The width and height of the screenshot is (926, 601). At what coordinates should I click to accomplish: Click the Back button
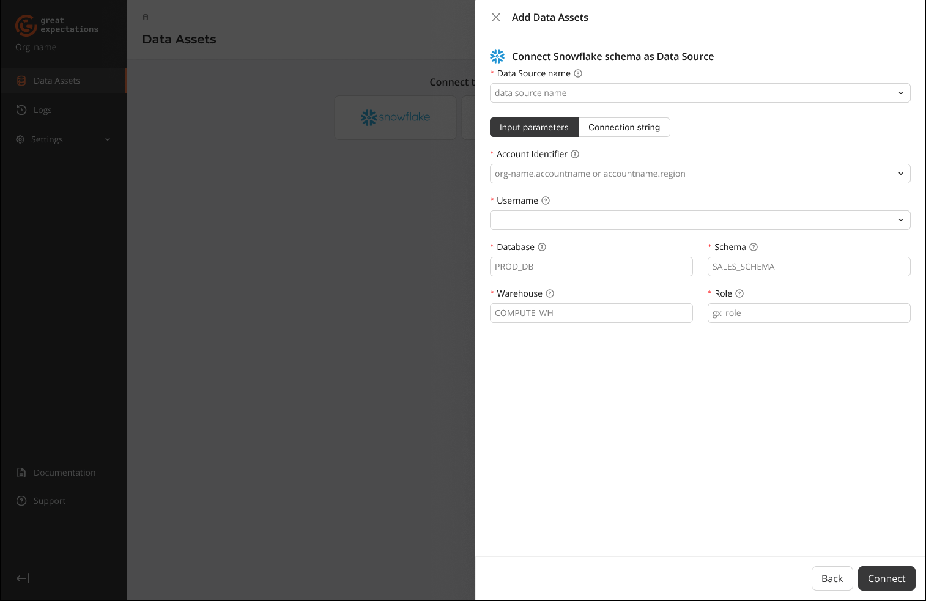coord(832,578)
